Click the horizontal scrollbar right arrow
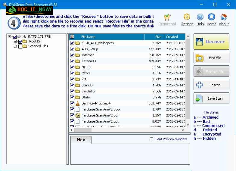The width and height of the screenshot is (236, 171). point(183,130)
